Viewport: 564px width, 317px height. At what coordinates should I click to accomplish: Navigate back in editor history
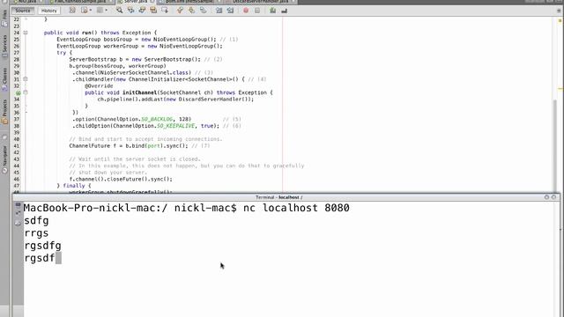pos(85,11)
